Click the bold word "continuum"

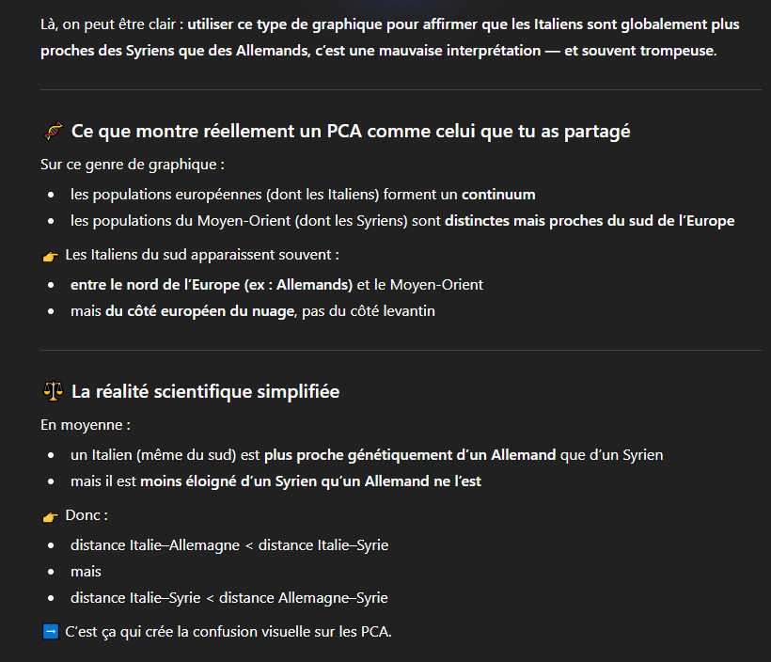[x=498, y=195]
